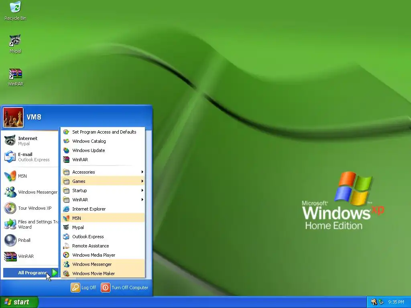Click the Windows Catalog icon

pyautogui.click(x=66, y=141)
